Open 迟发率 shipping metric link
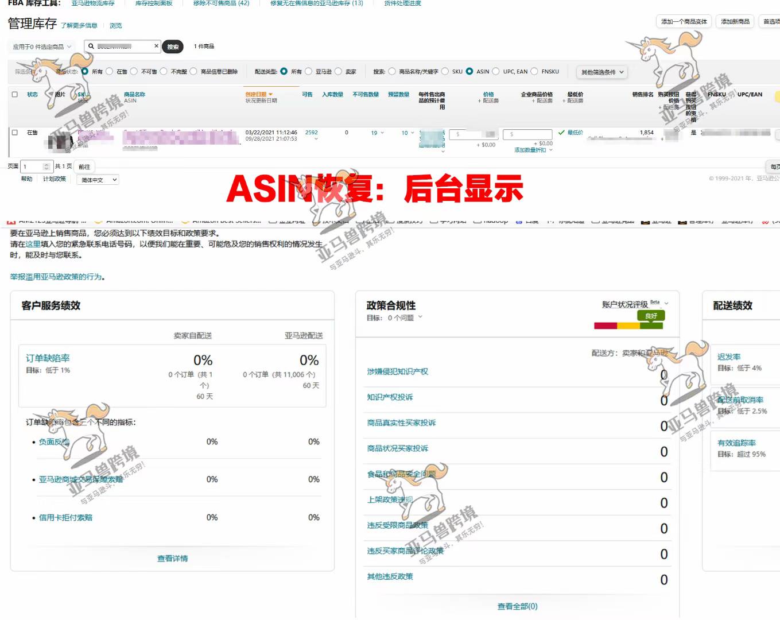 [729, 357]
